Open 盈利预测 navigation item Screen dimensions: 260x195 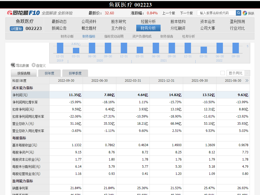point(237,21)
